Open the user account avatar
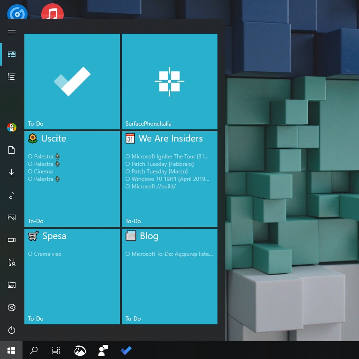The image size is (359, 359). [12, 127]
